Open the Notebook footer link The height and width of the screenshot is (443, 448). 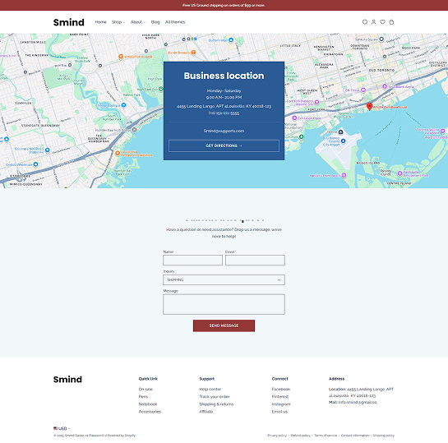[x=148, y=404]
